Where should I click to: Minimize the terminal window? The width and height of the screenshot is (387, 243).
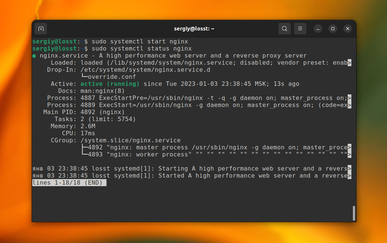318,29
